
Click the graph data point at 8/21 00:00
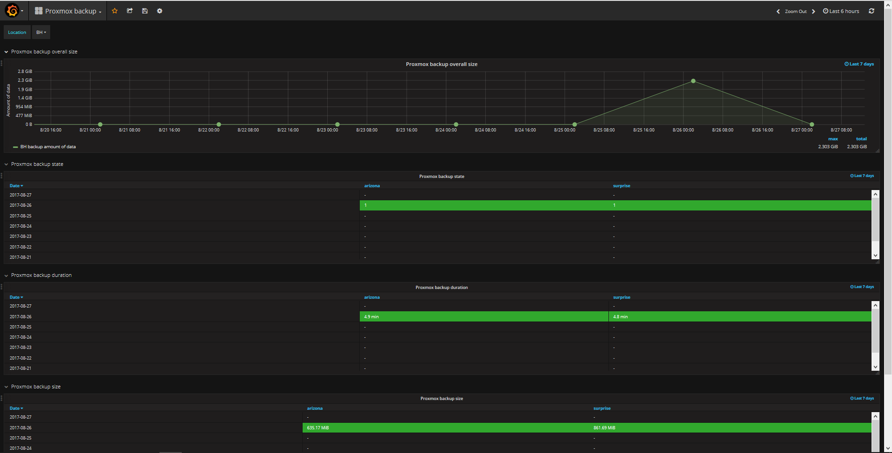(x=100, y=125)
